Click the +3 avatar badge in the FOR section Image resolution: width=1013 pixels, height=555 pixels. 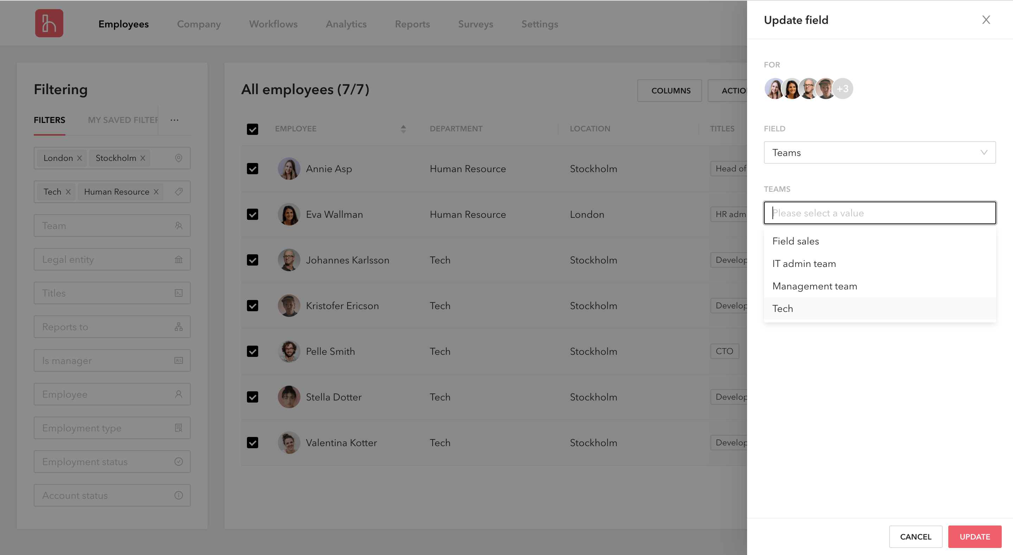(x=843, y=89)
